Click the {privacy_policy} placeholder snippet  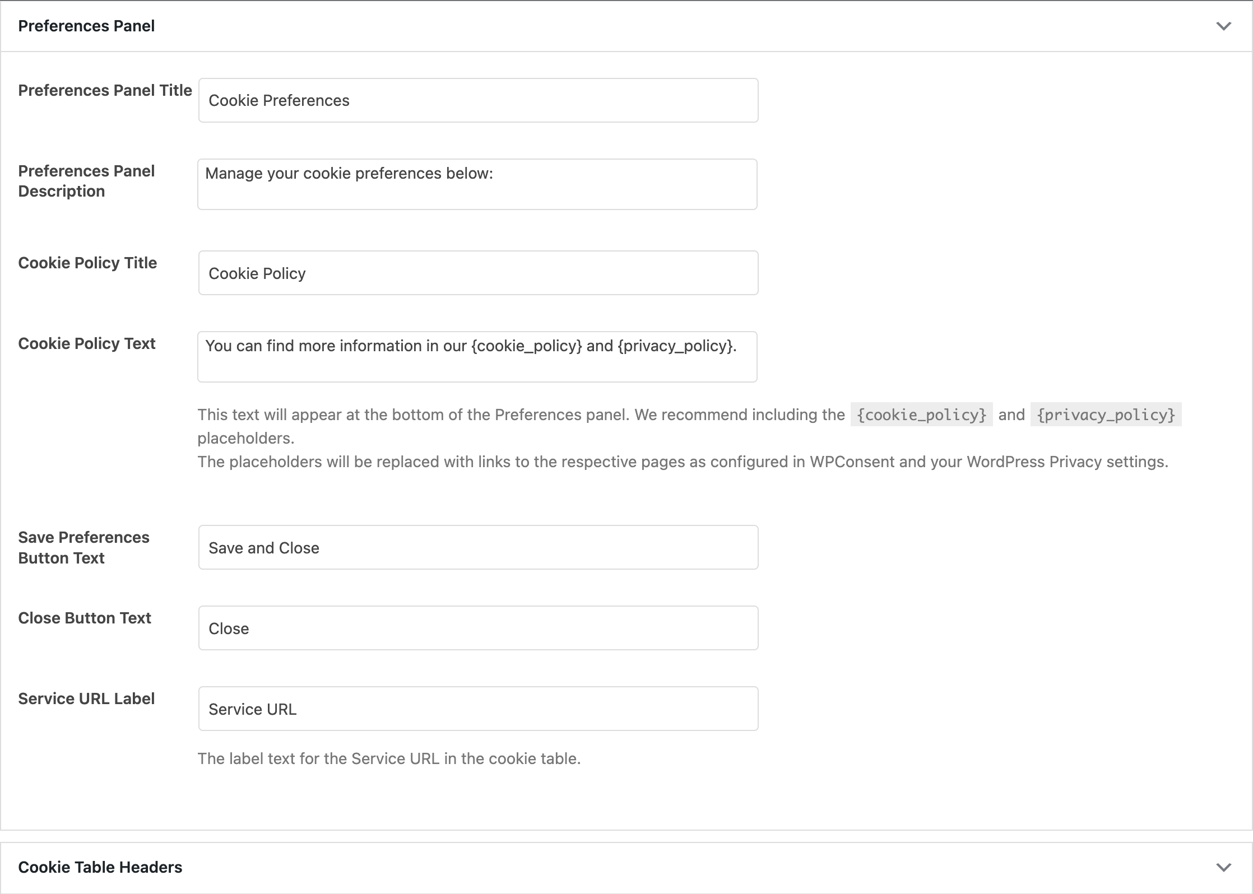pos(1105,415)
